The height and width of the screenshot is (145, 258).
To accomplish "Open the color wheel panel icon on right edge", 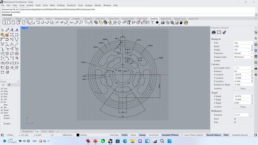I will pyautogui.click(x=256, y=38).
